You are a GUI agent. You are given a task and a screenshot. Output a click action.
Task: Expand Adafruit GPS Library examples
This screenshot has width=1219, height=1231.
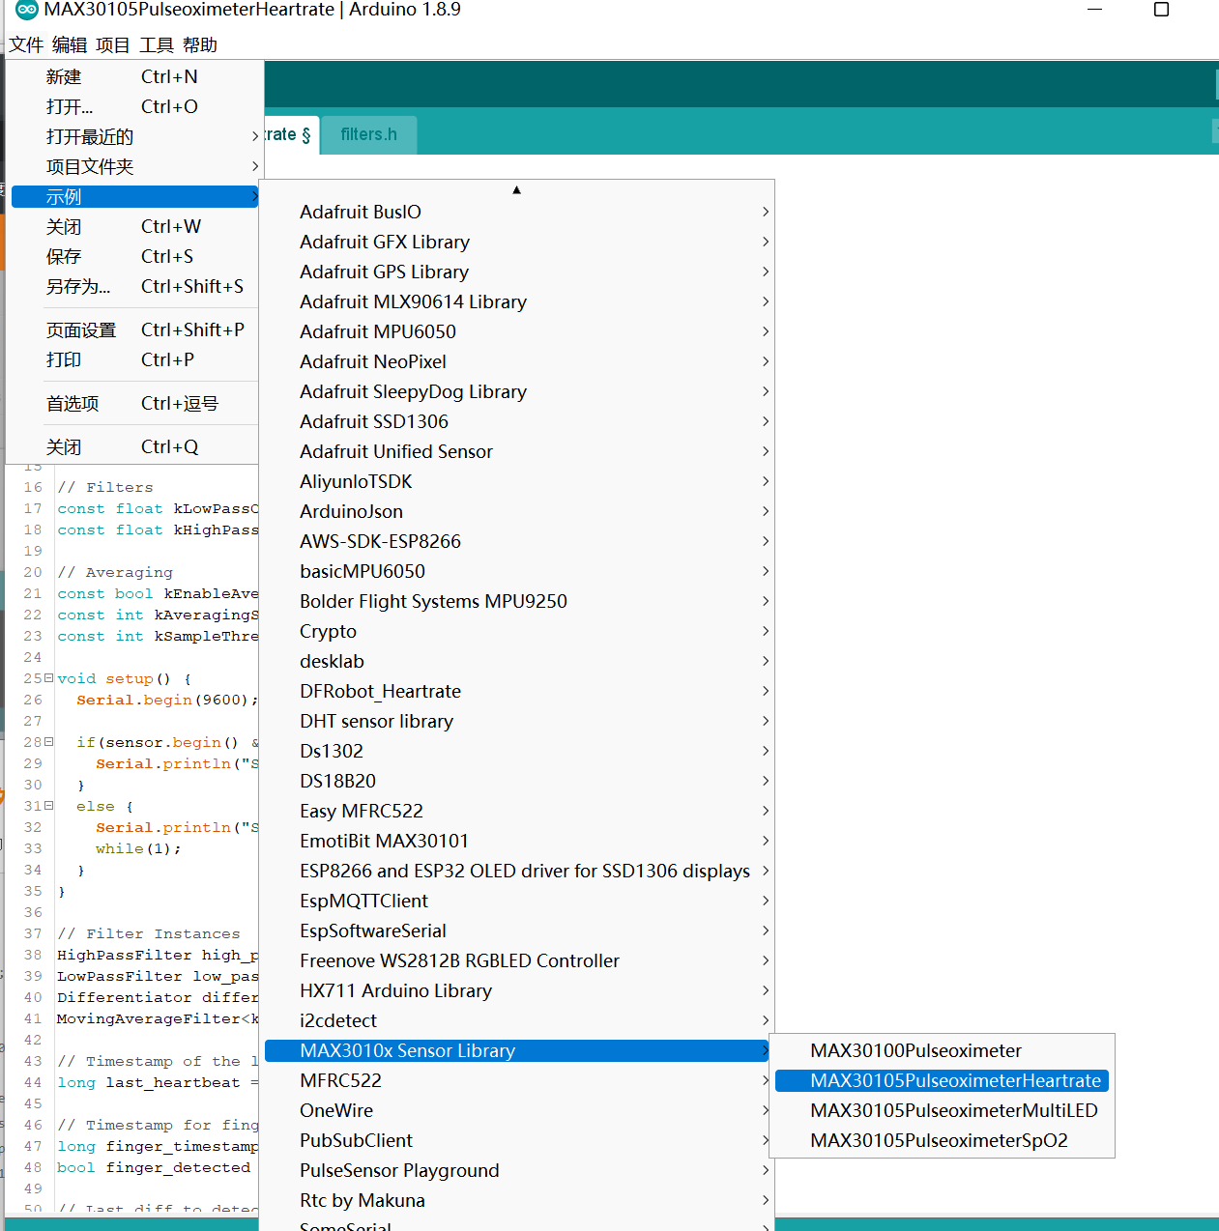pyautogui.click(x=517, y=272)
